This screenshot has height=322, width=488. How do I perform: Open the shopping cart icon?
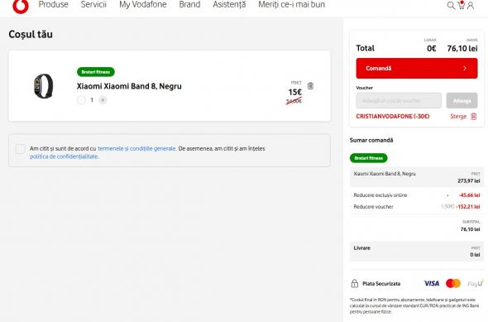[x=461, y=5]
